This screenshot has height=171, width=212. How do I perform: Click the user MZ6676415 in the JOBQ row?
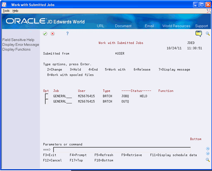click(86, 96)
